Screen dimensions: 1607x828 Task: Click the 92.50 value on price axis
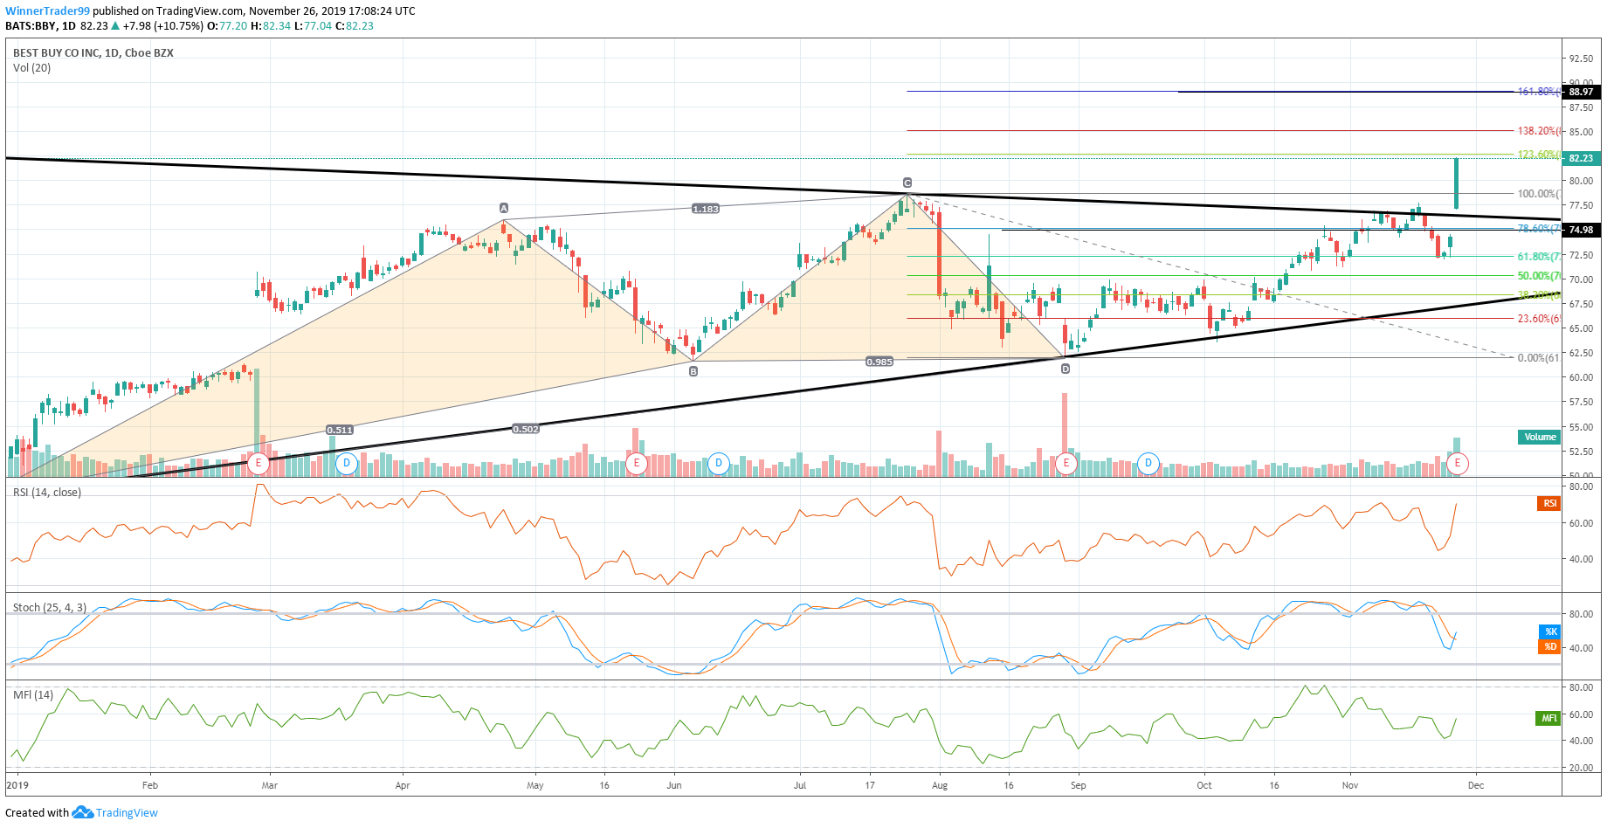tap(1581, 59)
